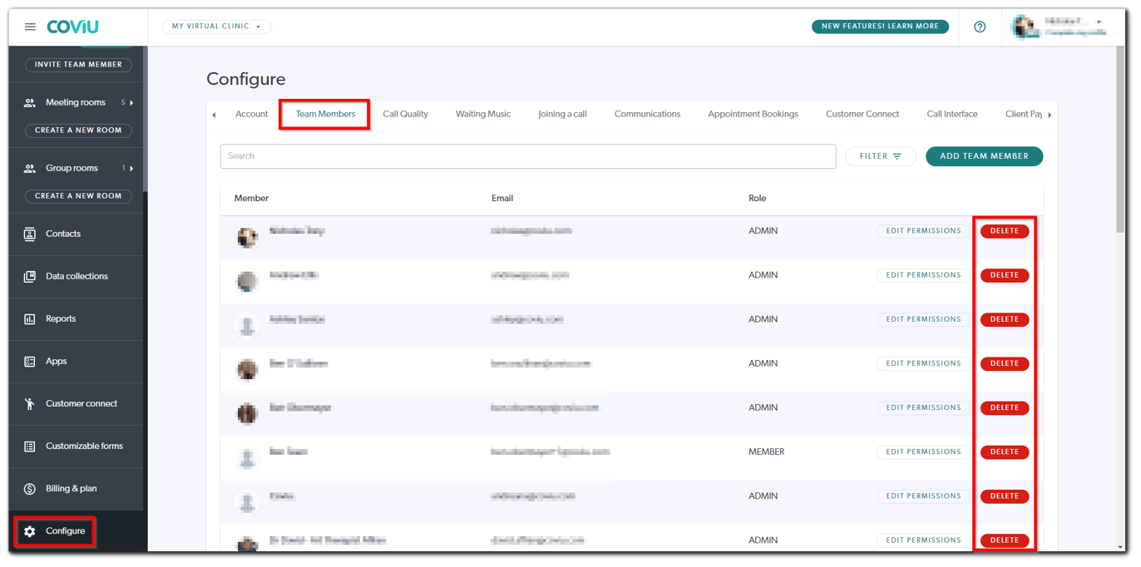The image size is (1141, 567).
Task: Open the help question mark icon
Action: (x=980, y=26)
